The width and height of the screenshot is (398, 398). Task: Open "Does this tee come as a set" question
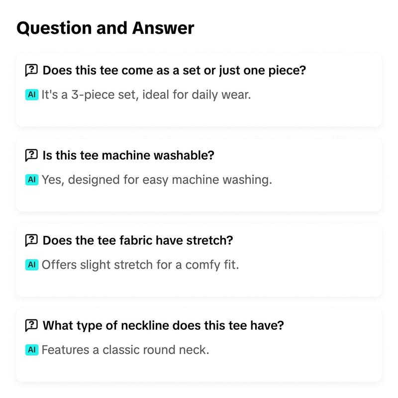coord(174,70)
